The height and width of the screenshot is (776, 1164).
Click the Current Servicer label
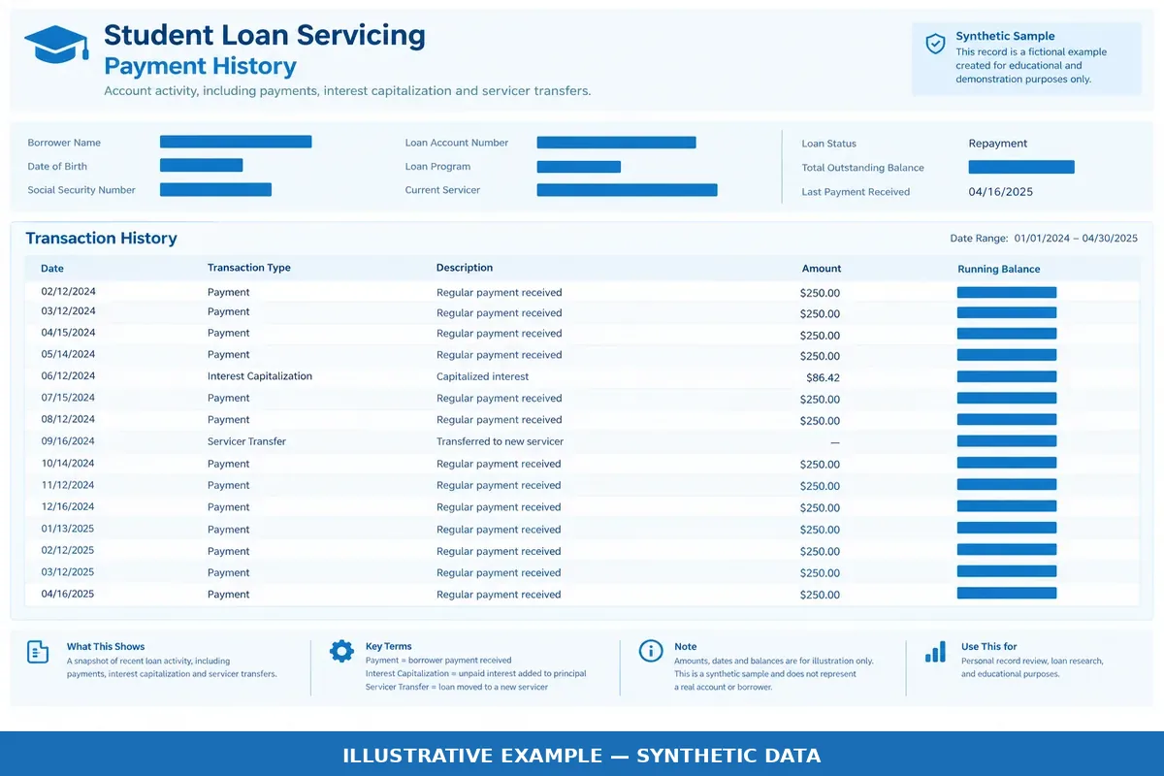point(442,190)
